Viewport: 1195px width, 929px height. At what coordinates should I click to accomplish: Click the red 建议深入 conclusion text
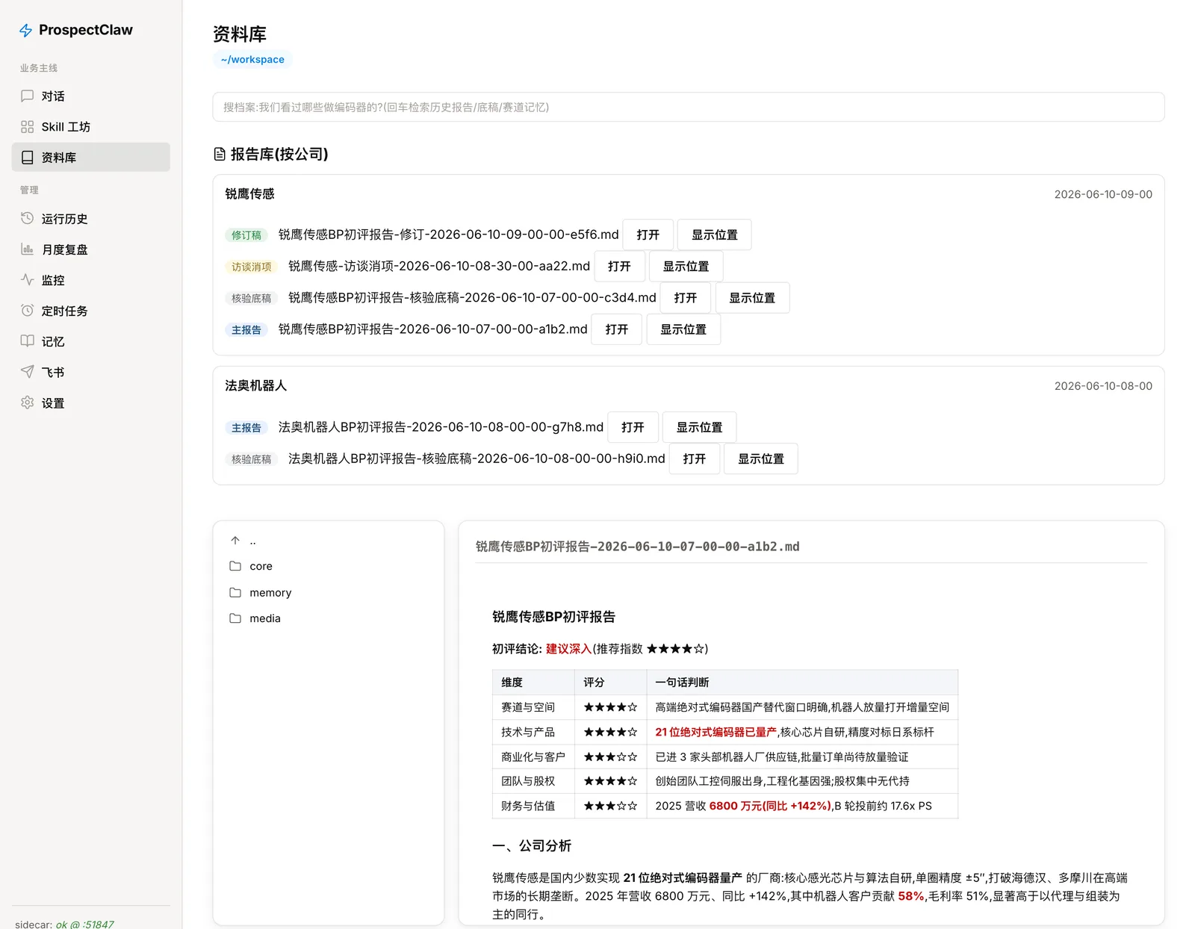(568, 649)
